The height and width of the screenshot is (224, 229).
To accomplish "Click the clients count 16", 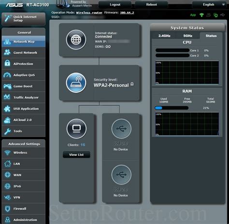I will [83, 145].
